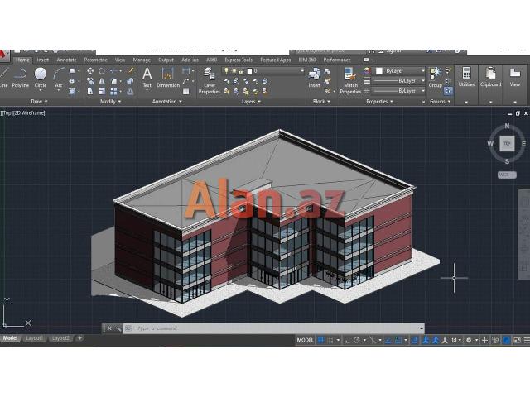
Task: Select the Move tool in Modify
Action: [x=90, y=71]
